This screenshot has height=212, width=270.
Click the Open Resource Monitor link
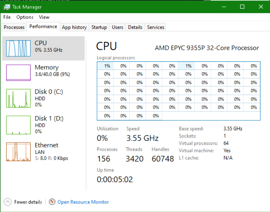click(x=83, y=202)
